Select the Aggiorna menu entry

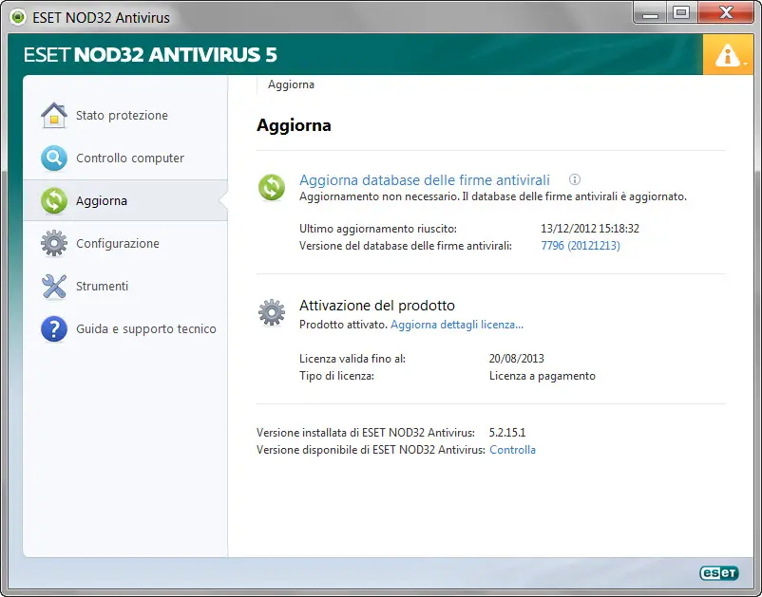[125, 201]
